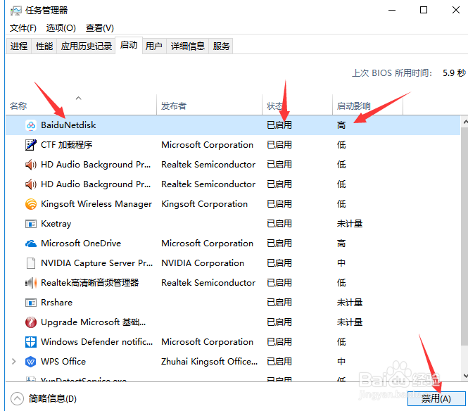The image size is (468, 411).
Task: Click the 5.9 秒 BIOS time value
Action: [x=454, y=72]
